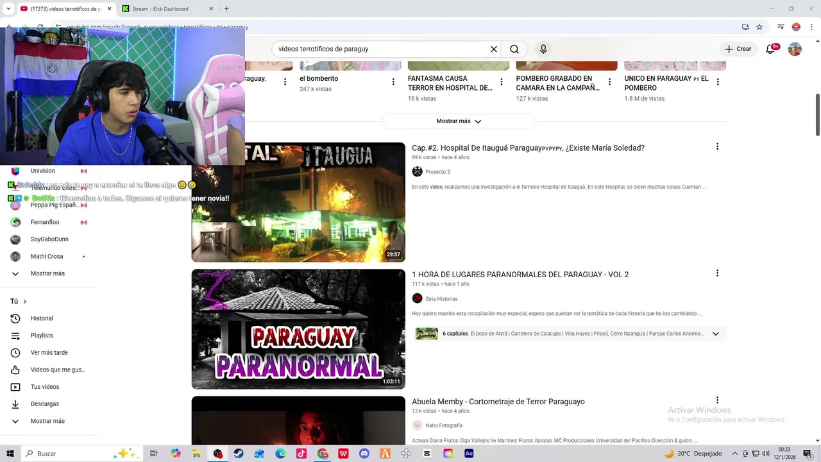This screenshot has width=821, height=462.
Task: Open Fernanfloo subscription in sidebar
Action: click(x=49, y=222)
